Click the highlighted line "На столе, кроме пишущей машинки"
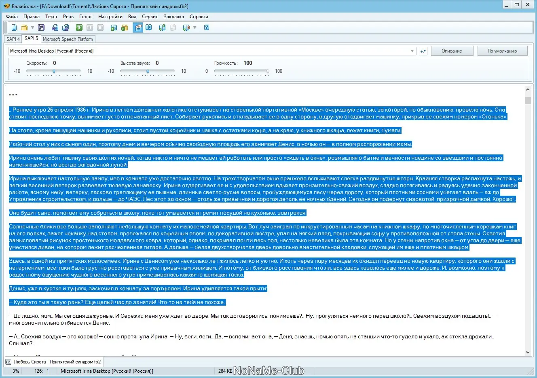The image size is (537, 378). 205,131
